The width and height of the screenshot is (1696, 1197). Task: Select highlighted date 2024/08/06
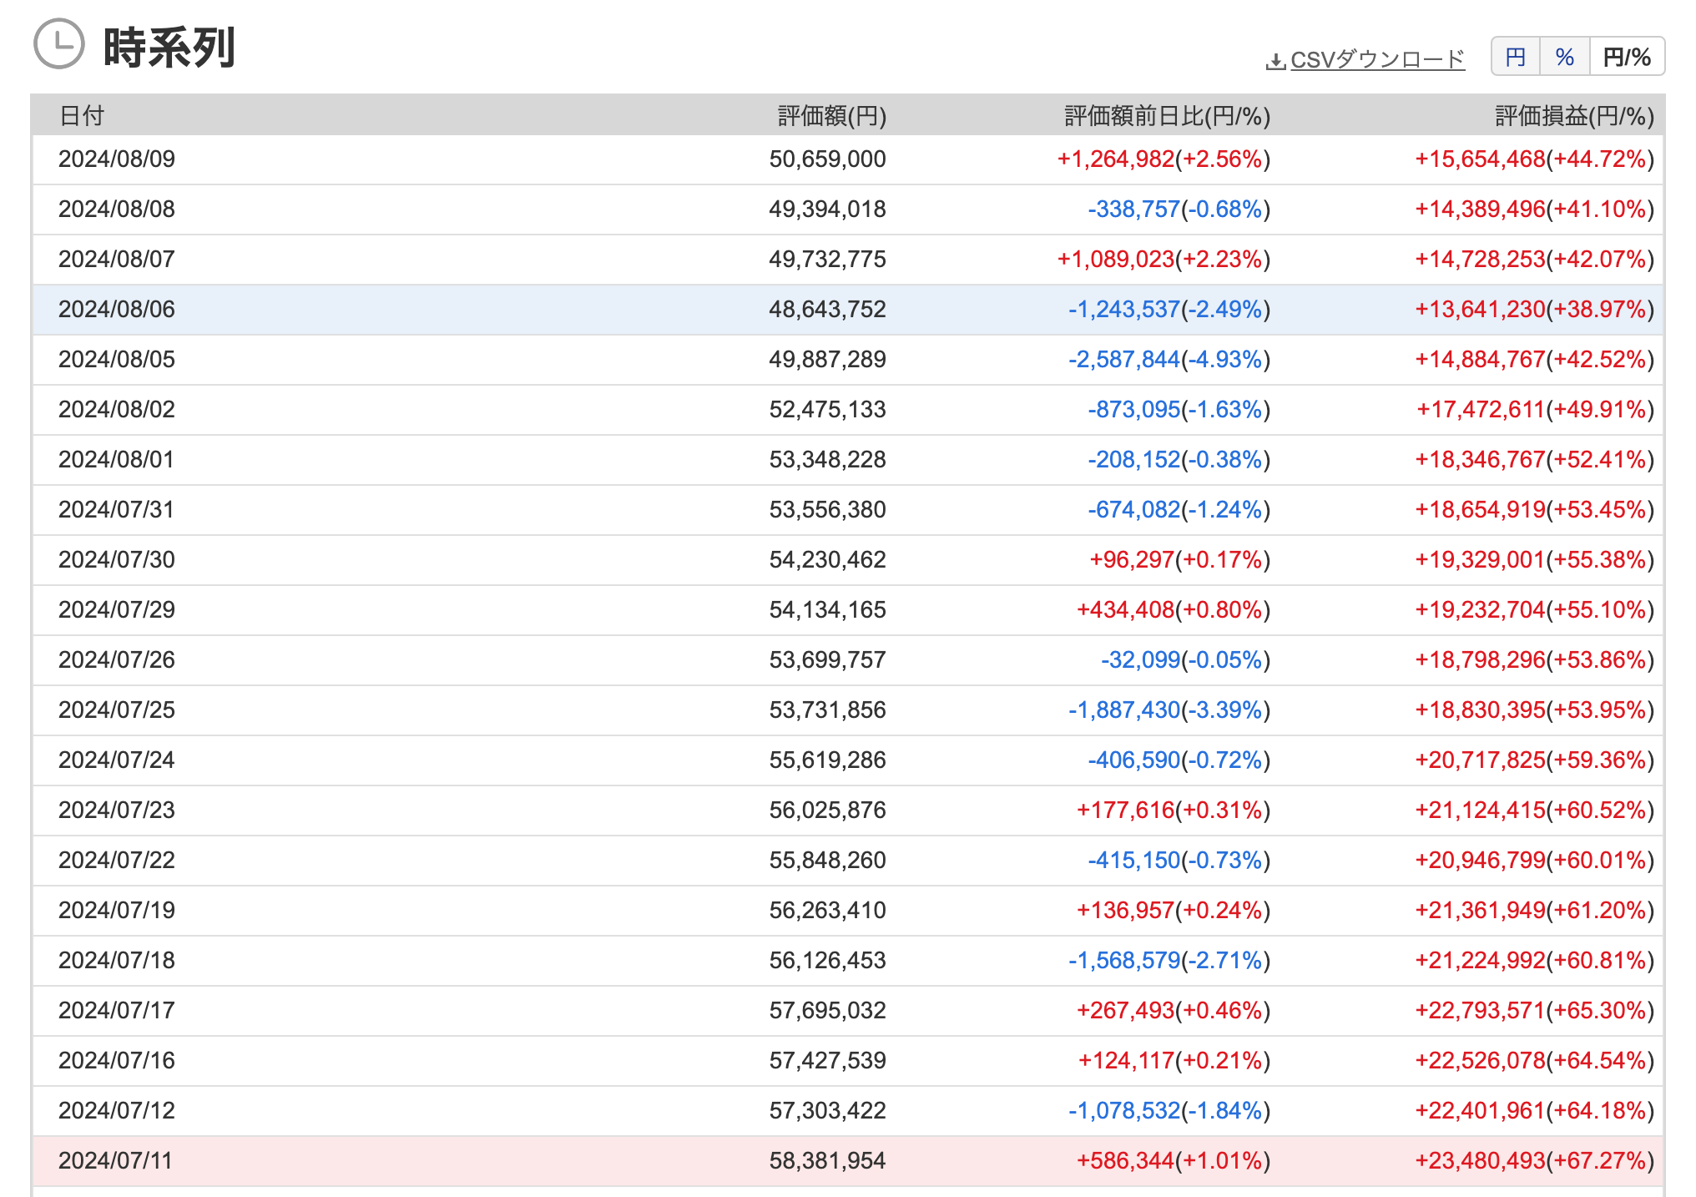tap(117, 309)
